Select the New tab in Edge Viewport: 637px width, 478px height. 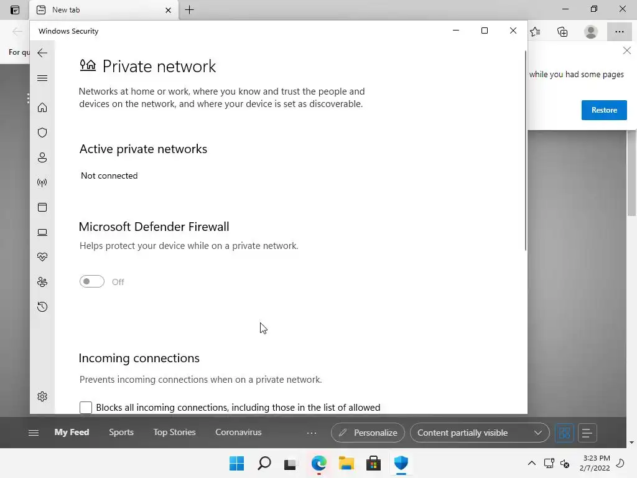[x=104, y=10]
